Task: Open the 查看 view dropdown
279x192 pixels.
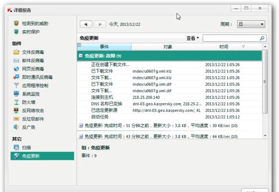Action: pos(193,38)
